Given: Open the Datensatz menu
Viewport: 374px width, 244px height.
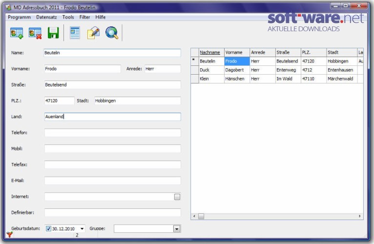Looking at the screenshot, I should pos(46,17).
